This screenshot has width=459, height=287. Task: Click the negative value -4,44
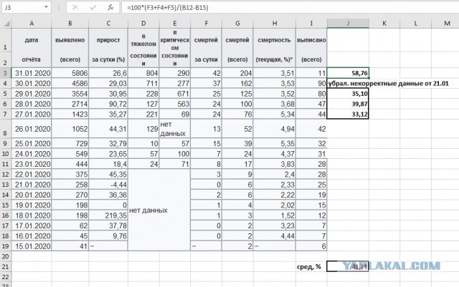108,185
